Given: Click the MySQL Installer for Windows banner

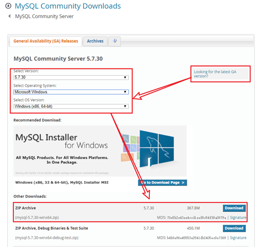Looking at the screenshot, I should tap(100, 151).
